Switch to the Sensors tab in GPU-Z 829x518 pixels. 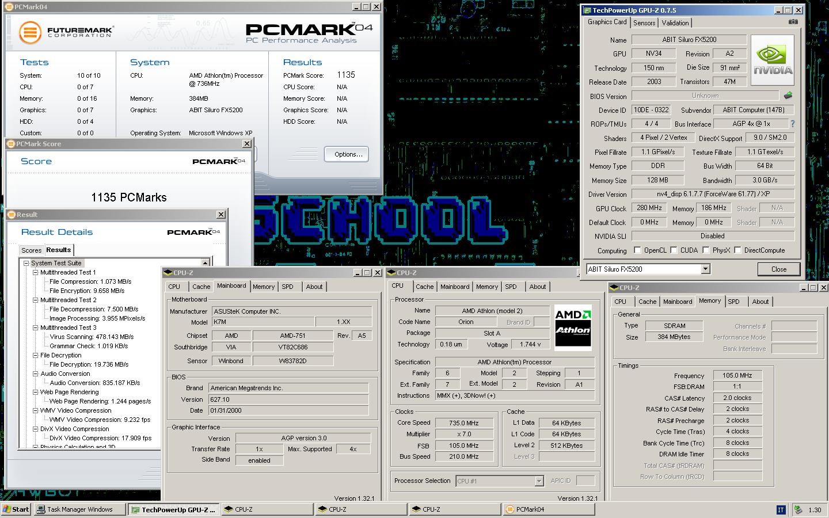(x=644, y=23)
